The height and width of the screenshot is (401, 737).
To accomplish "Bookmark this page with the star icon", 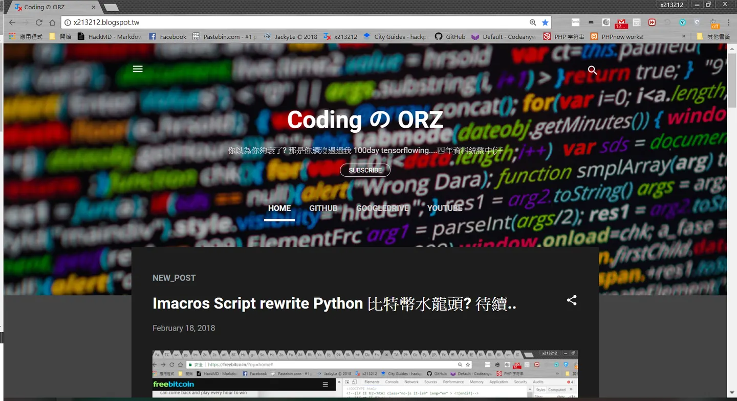I will point(545,22).
